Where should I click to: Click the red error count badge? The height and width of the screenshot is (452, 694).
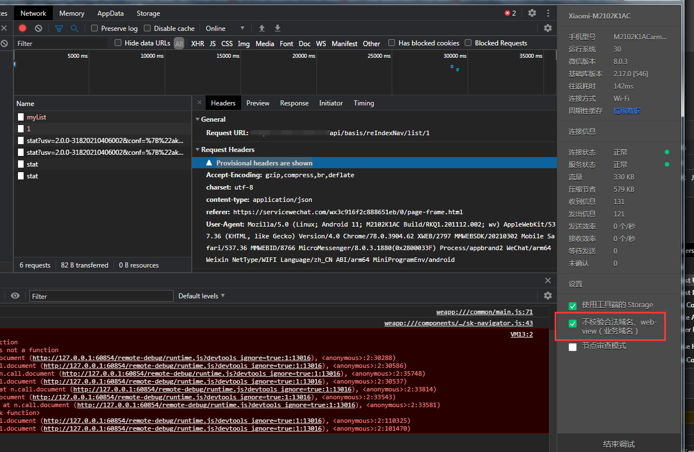(510, 13)
